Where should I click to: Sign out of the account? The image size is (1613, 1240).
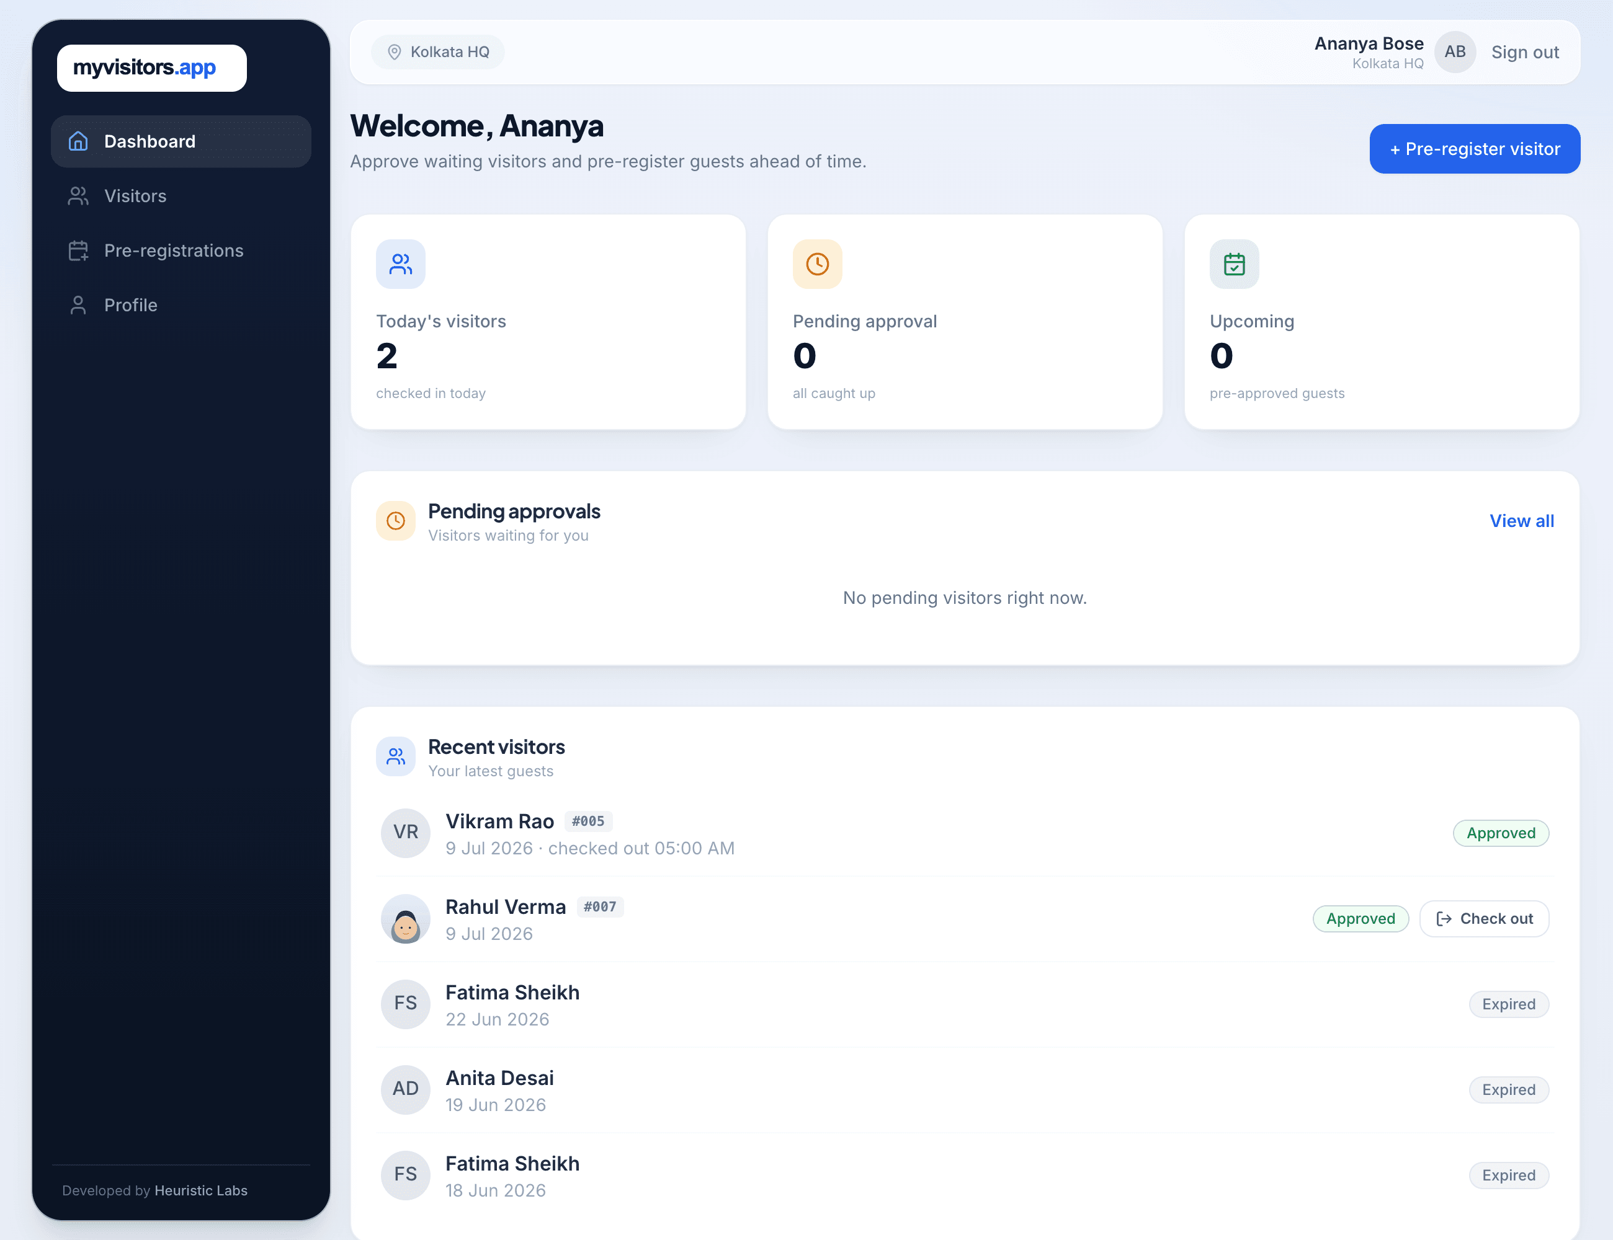pyautogui.click(x=1524, y=53)
